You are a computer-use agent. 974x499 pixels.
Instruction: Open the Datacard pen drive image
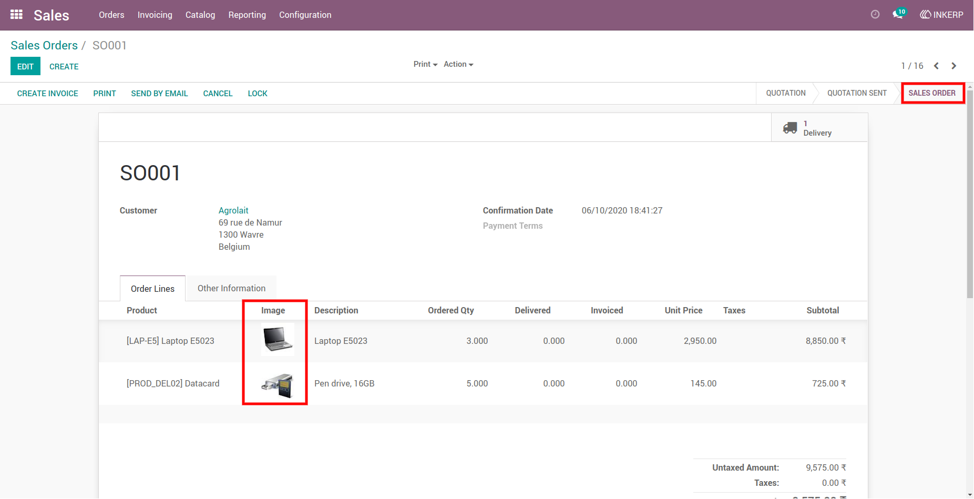point(278,385)
